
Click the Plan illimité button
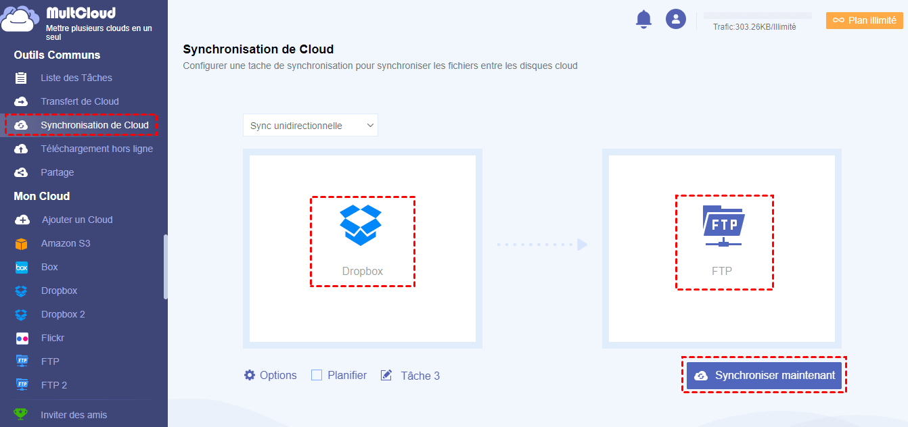click(x=865, y=20)
